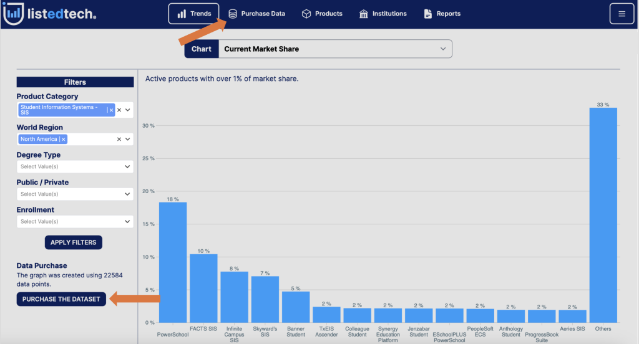Click the Apply Filters button
Viewport: 639px width, 344px height.
74,242
